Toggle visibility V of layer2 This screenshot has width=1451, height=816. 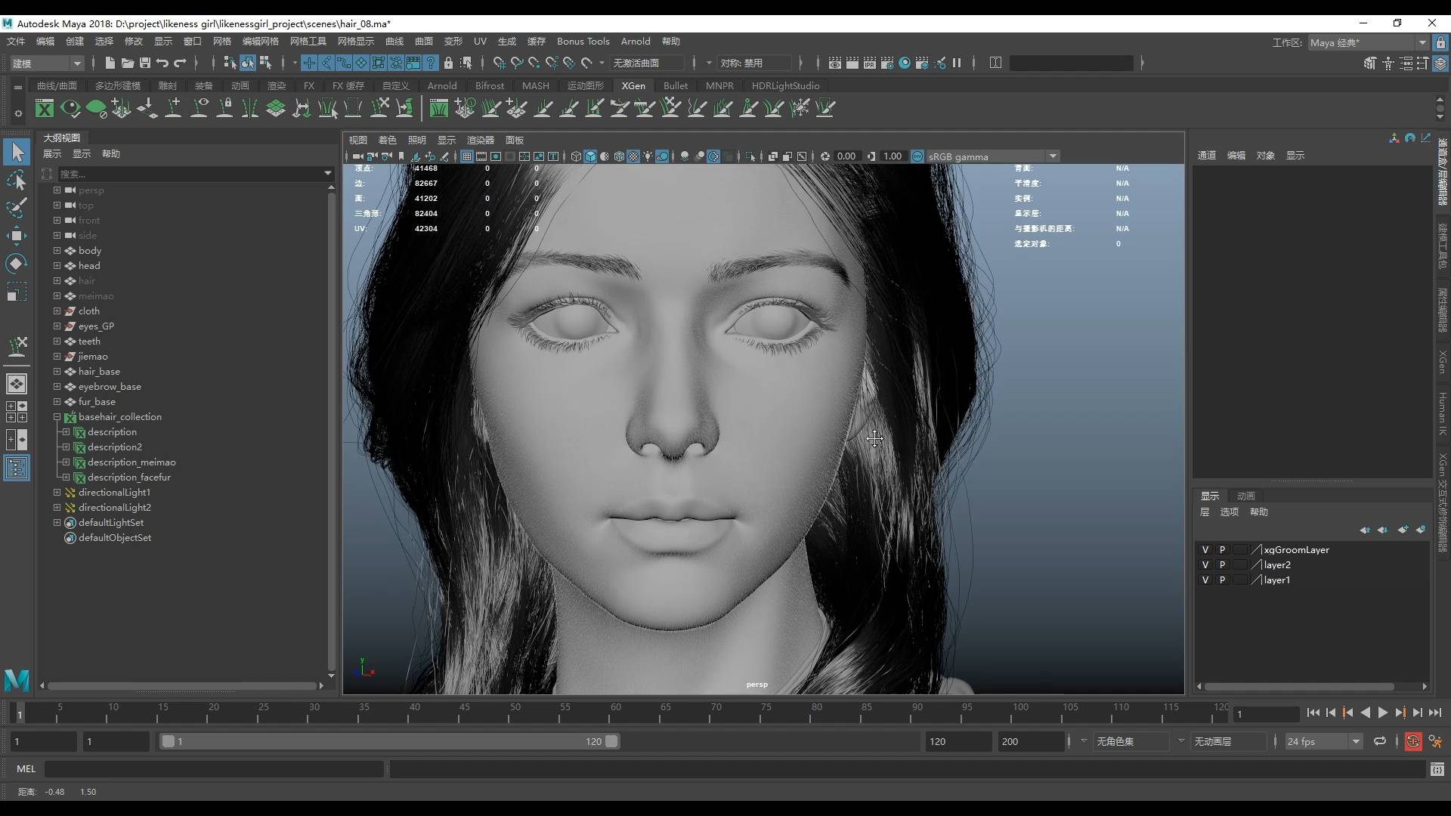1205,564
